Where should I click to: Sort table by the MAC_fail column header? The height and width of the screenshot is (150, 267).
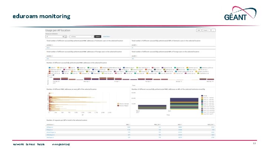click(x=157, y=124)
